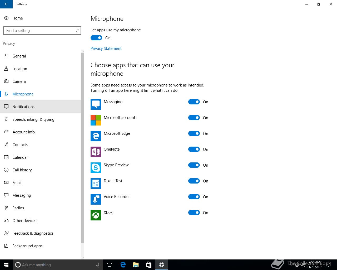Screen dimensions: 337x270
Task: Select Background apps in sidebar
Action: 41,246
